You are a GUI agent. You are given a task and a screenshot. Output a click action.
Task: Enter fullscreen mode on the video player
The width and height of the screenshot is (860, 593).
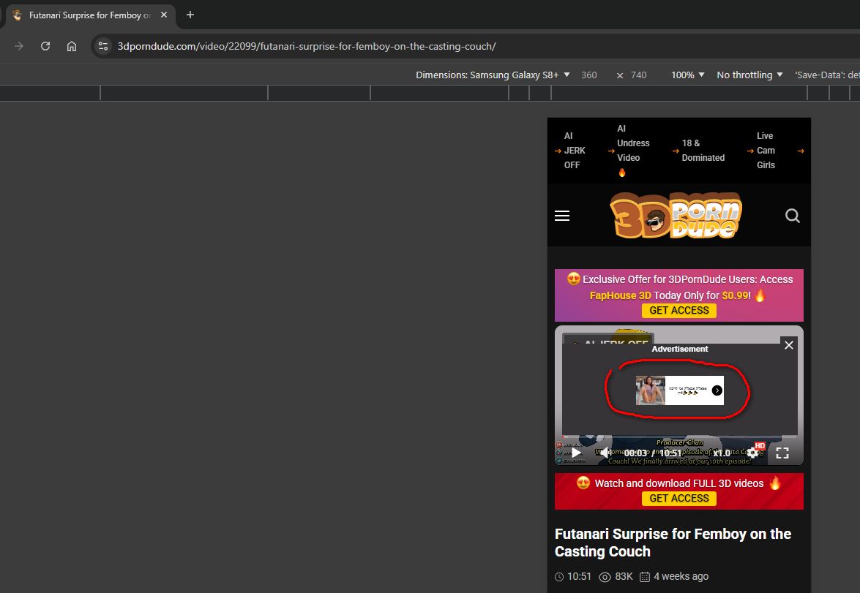(782, 453)
